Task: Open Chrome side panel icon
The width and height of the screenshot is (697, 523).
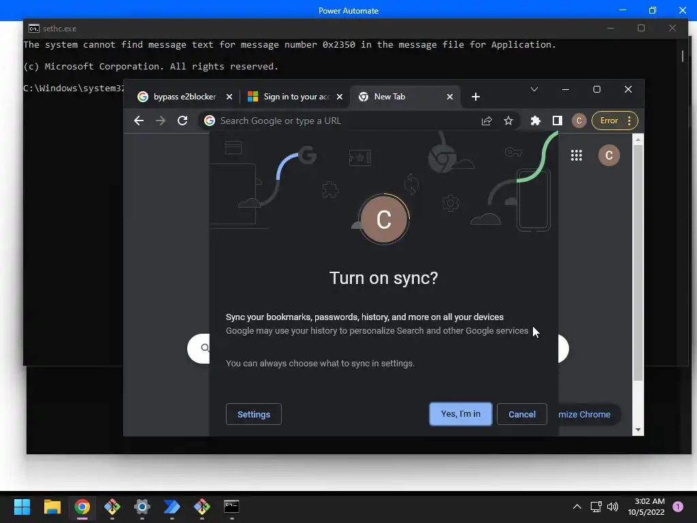Action: click(x=557, y=121)
